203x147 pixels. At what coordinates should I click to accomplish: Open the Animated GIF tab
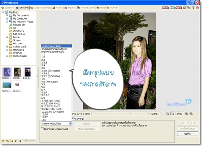click(x=86, y=8)
